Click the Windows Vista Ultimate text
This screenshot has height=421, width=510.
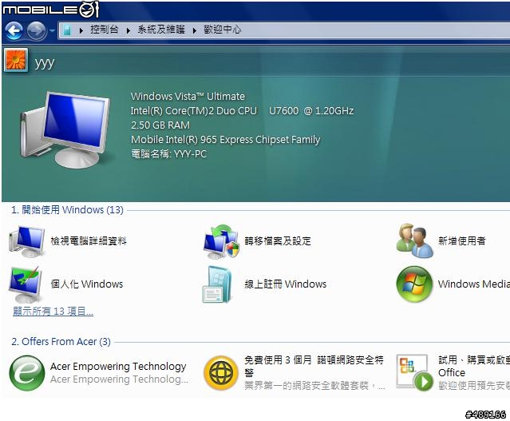(x=188, y=97)
